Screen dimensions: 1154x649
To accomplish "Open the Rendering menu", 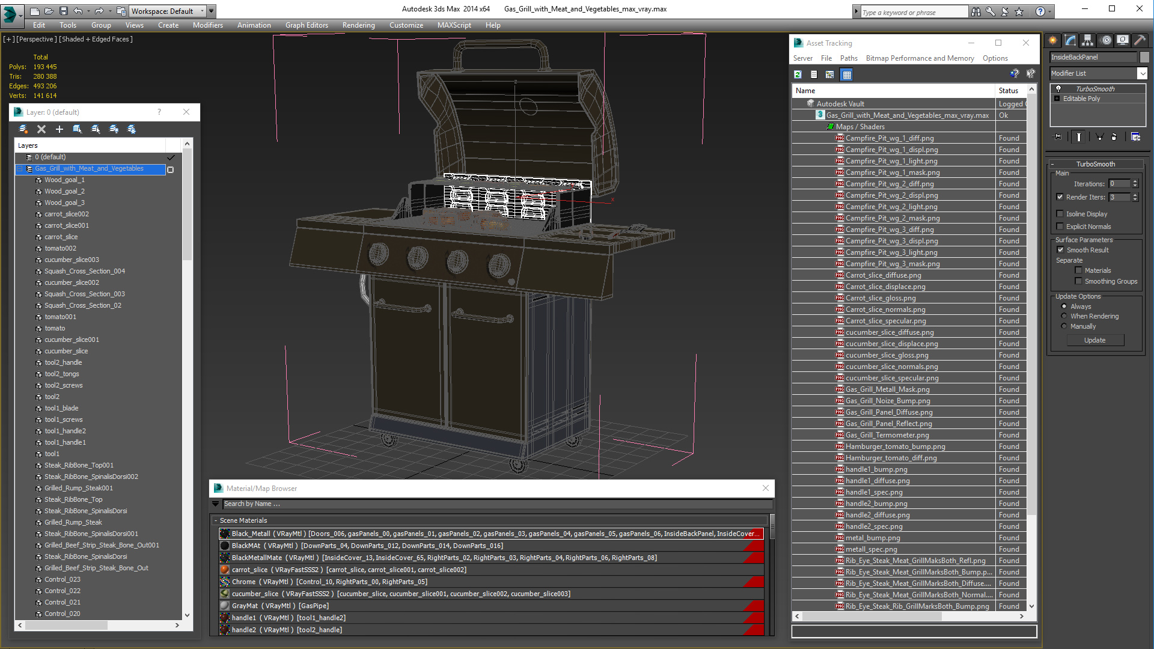I will click(x=358, y=25).
